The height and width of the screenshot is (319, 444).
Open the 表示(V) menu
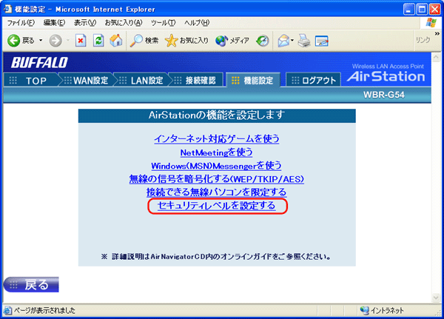pyautogui.click(x=85, y=23)
